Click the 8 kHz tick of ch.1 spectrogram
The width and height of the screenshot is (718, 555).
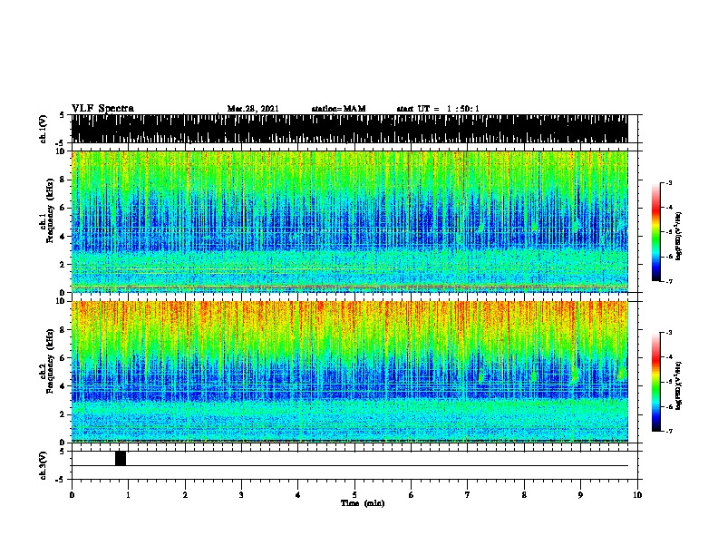[63, 180]
